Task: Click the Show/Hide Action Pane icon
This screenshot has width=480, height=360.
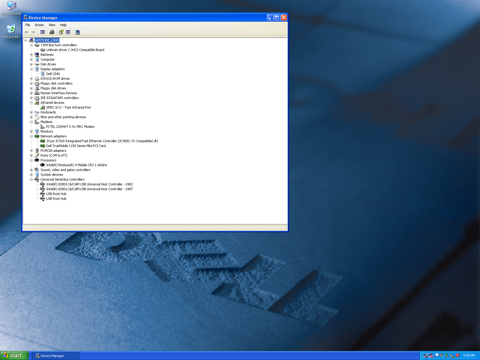Action: point(68,32)
